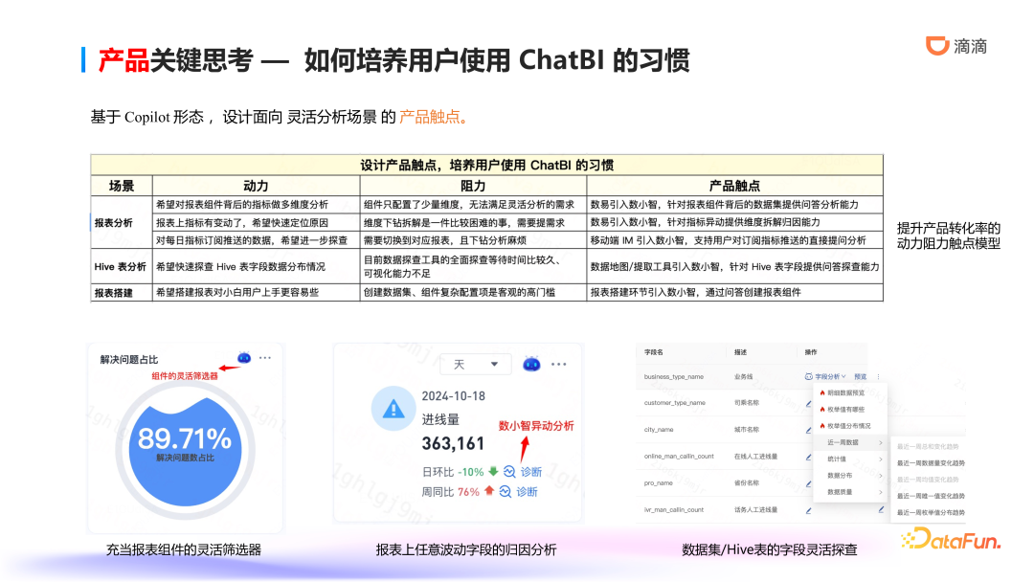This screenshot has width=1034, height=582.
Task: Open the three-dot menu on 进线量 card
Action: (559, 364)
